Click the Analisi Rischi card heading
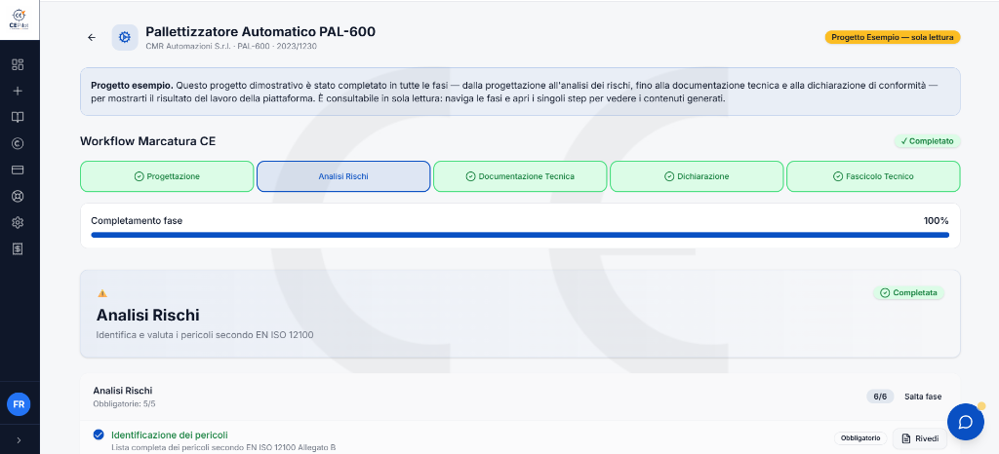 148,315
